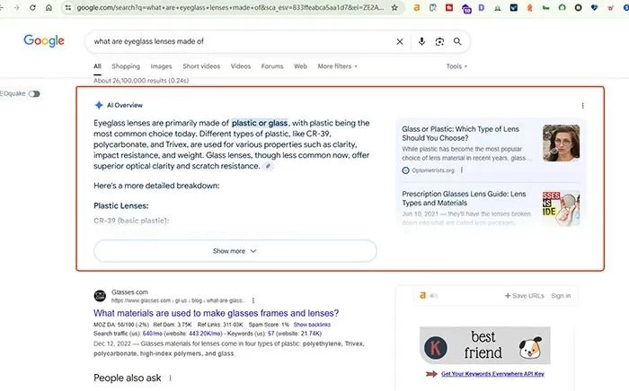Click the Glasses.com site favicon
This screenshot has width=629, height=391.
pyautogui.click(x=100, y=296)
